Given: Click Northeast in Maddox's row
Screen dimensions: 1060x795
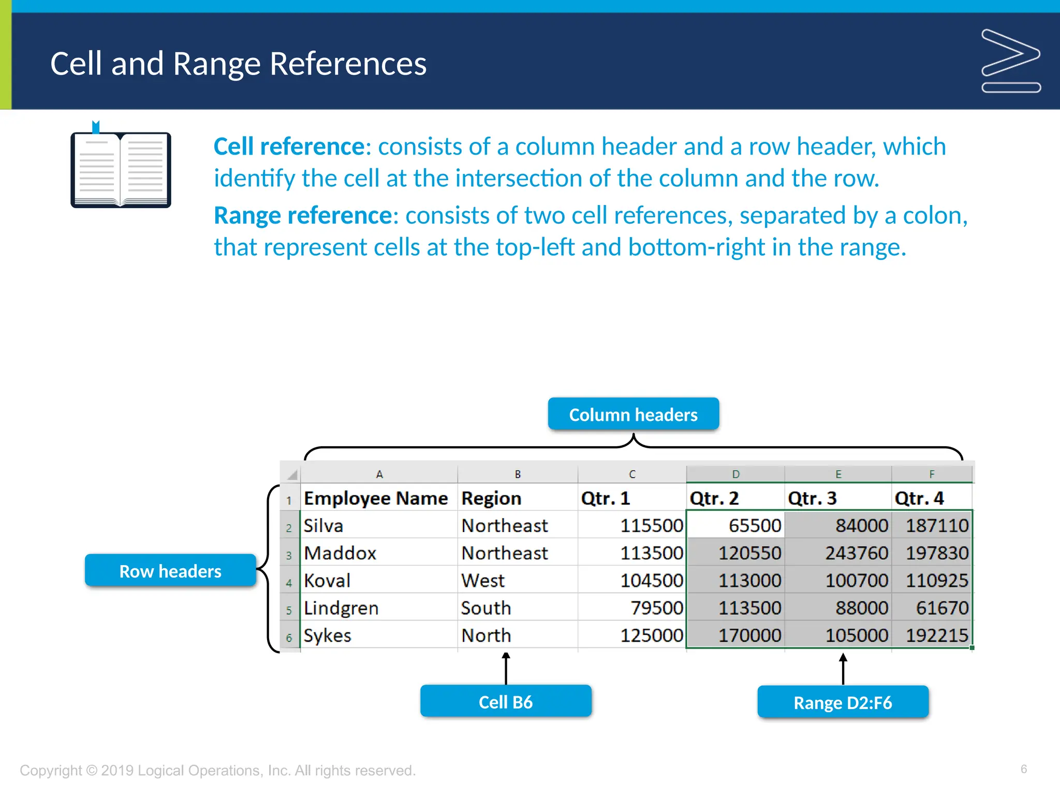Looking at the screenshot, I should [518, 552].
